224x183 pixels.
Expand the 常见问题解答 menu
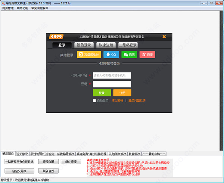(x=40, y=8)
